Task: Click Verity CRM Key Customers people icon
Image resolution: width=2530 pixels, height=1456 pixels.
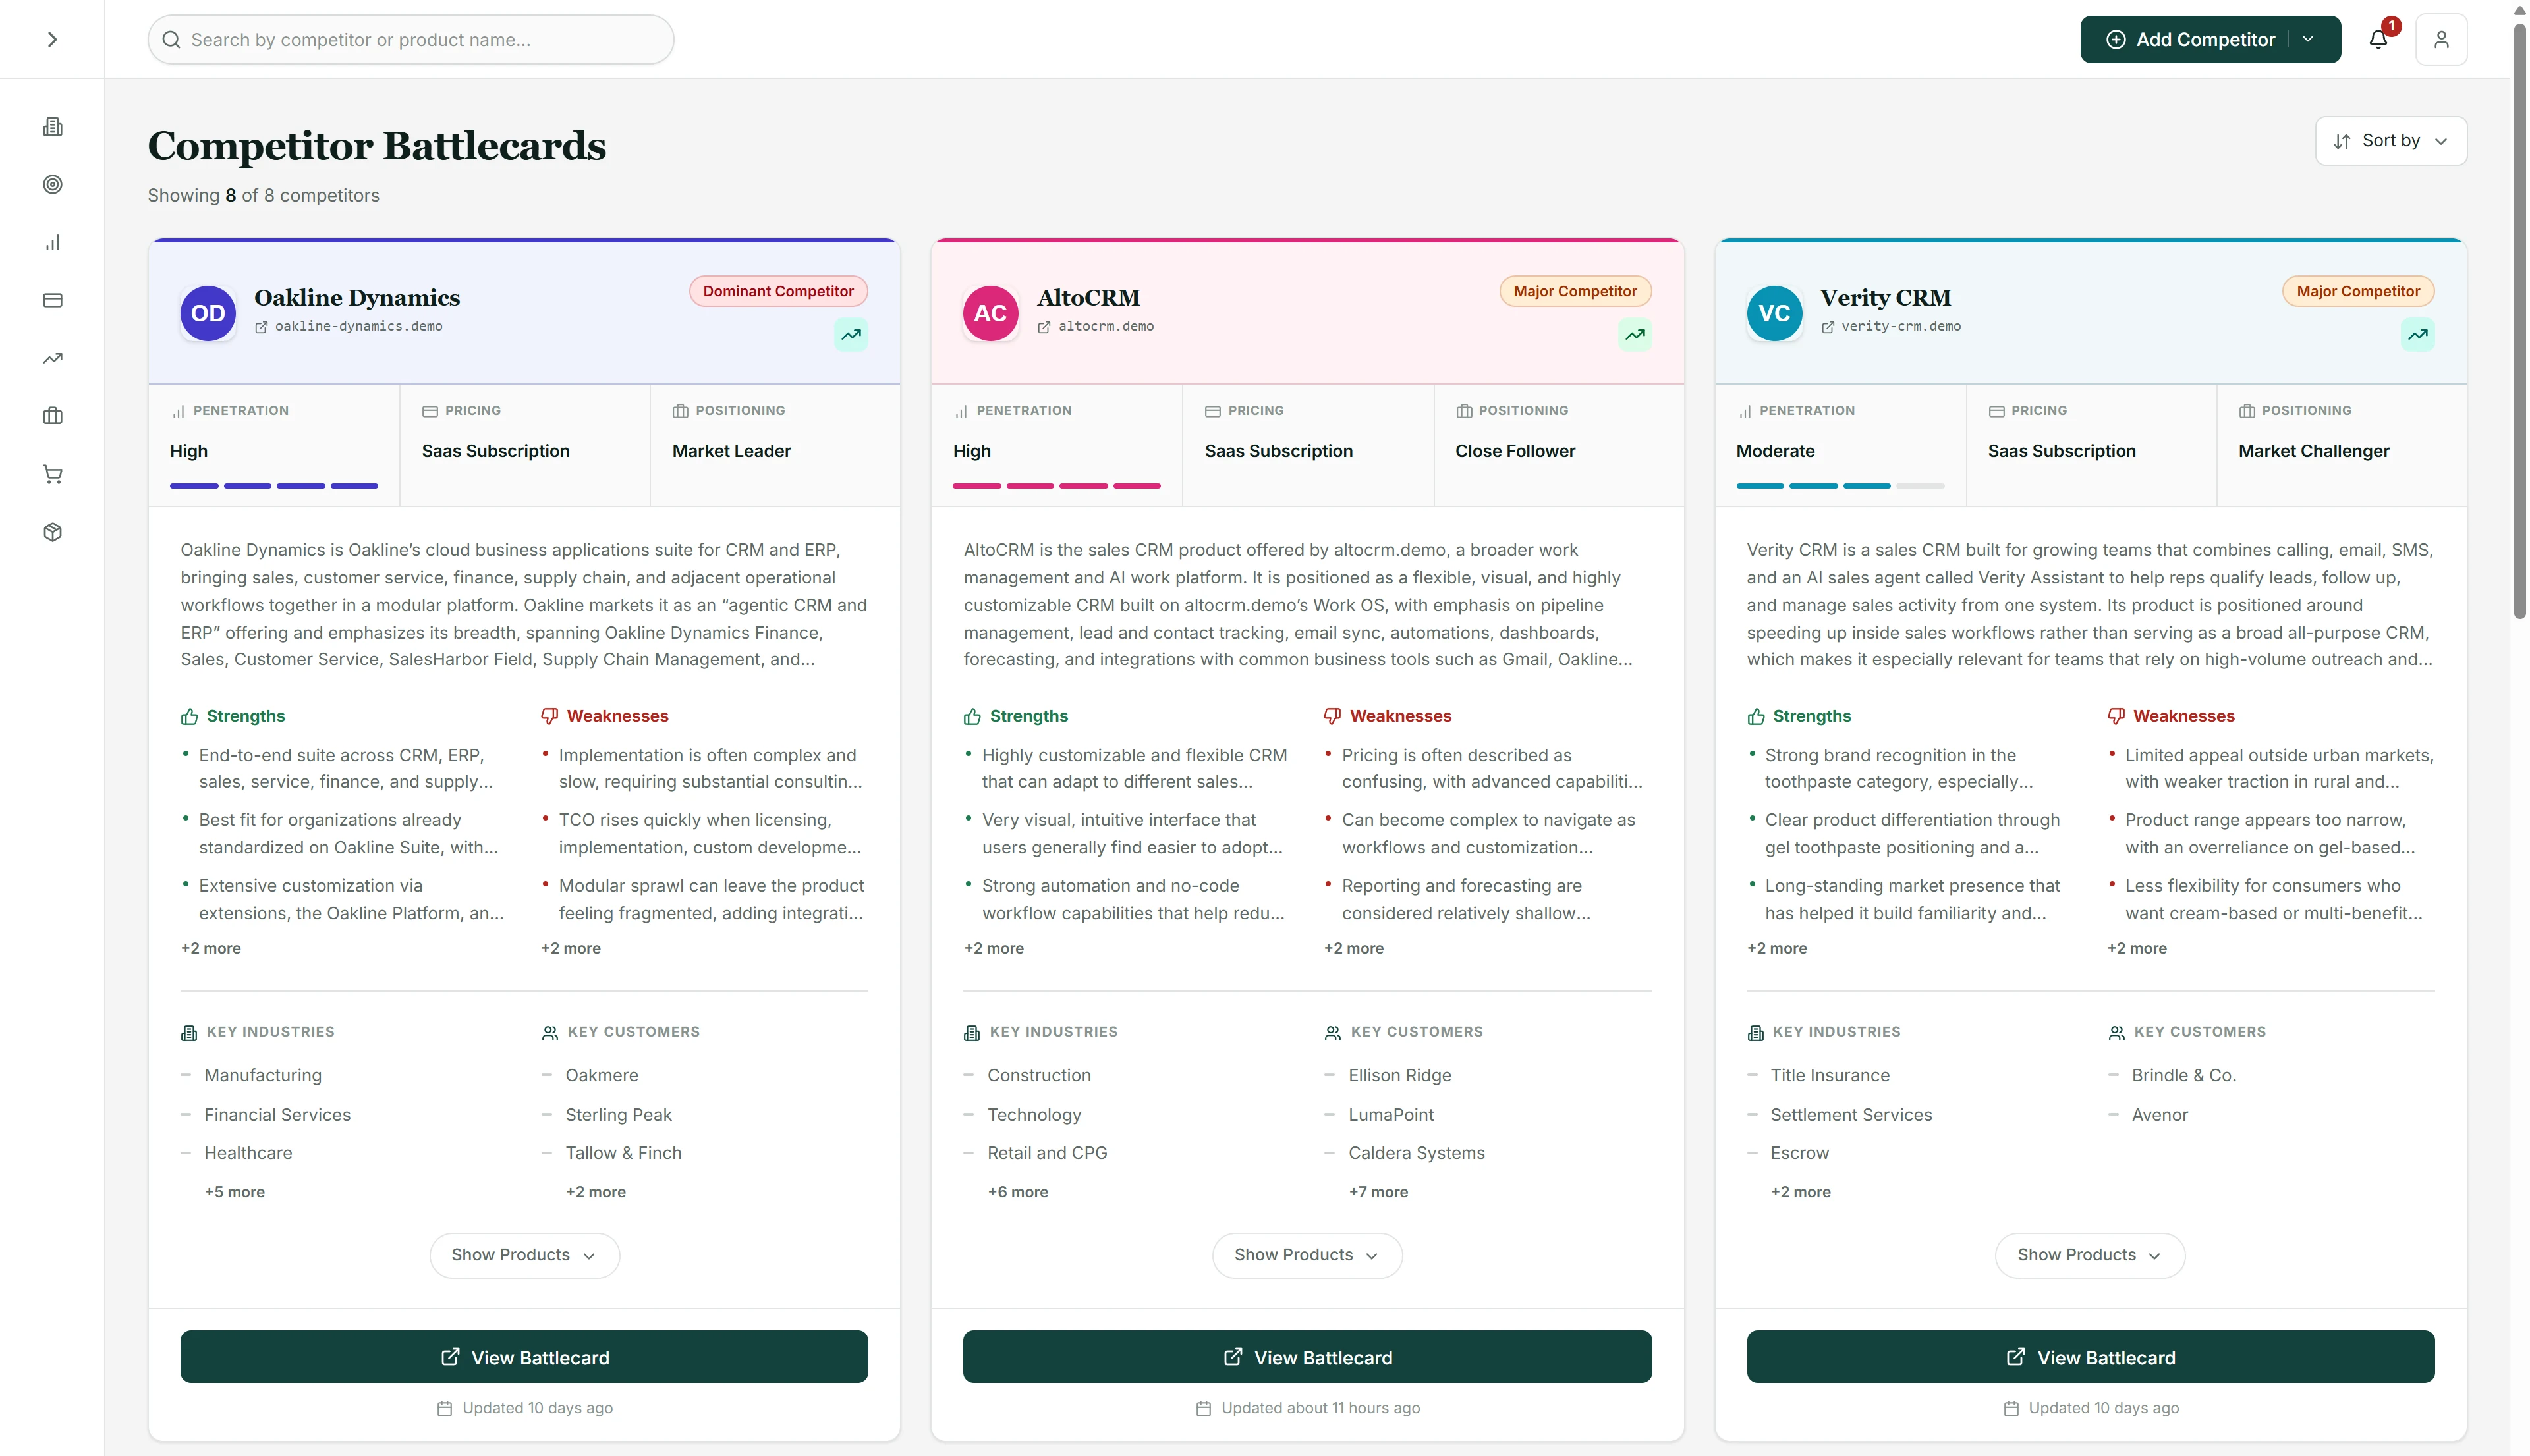Action: (x=2116, y=1033)
